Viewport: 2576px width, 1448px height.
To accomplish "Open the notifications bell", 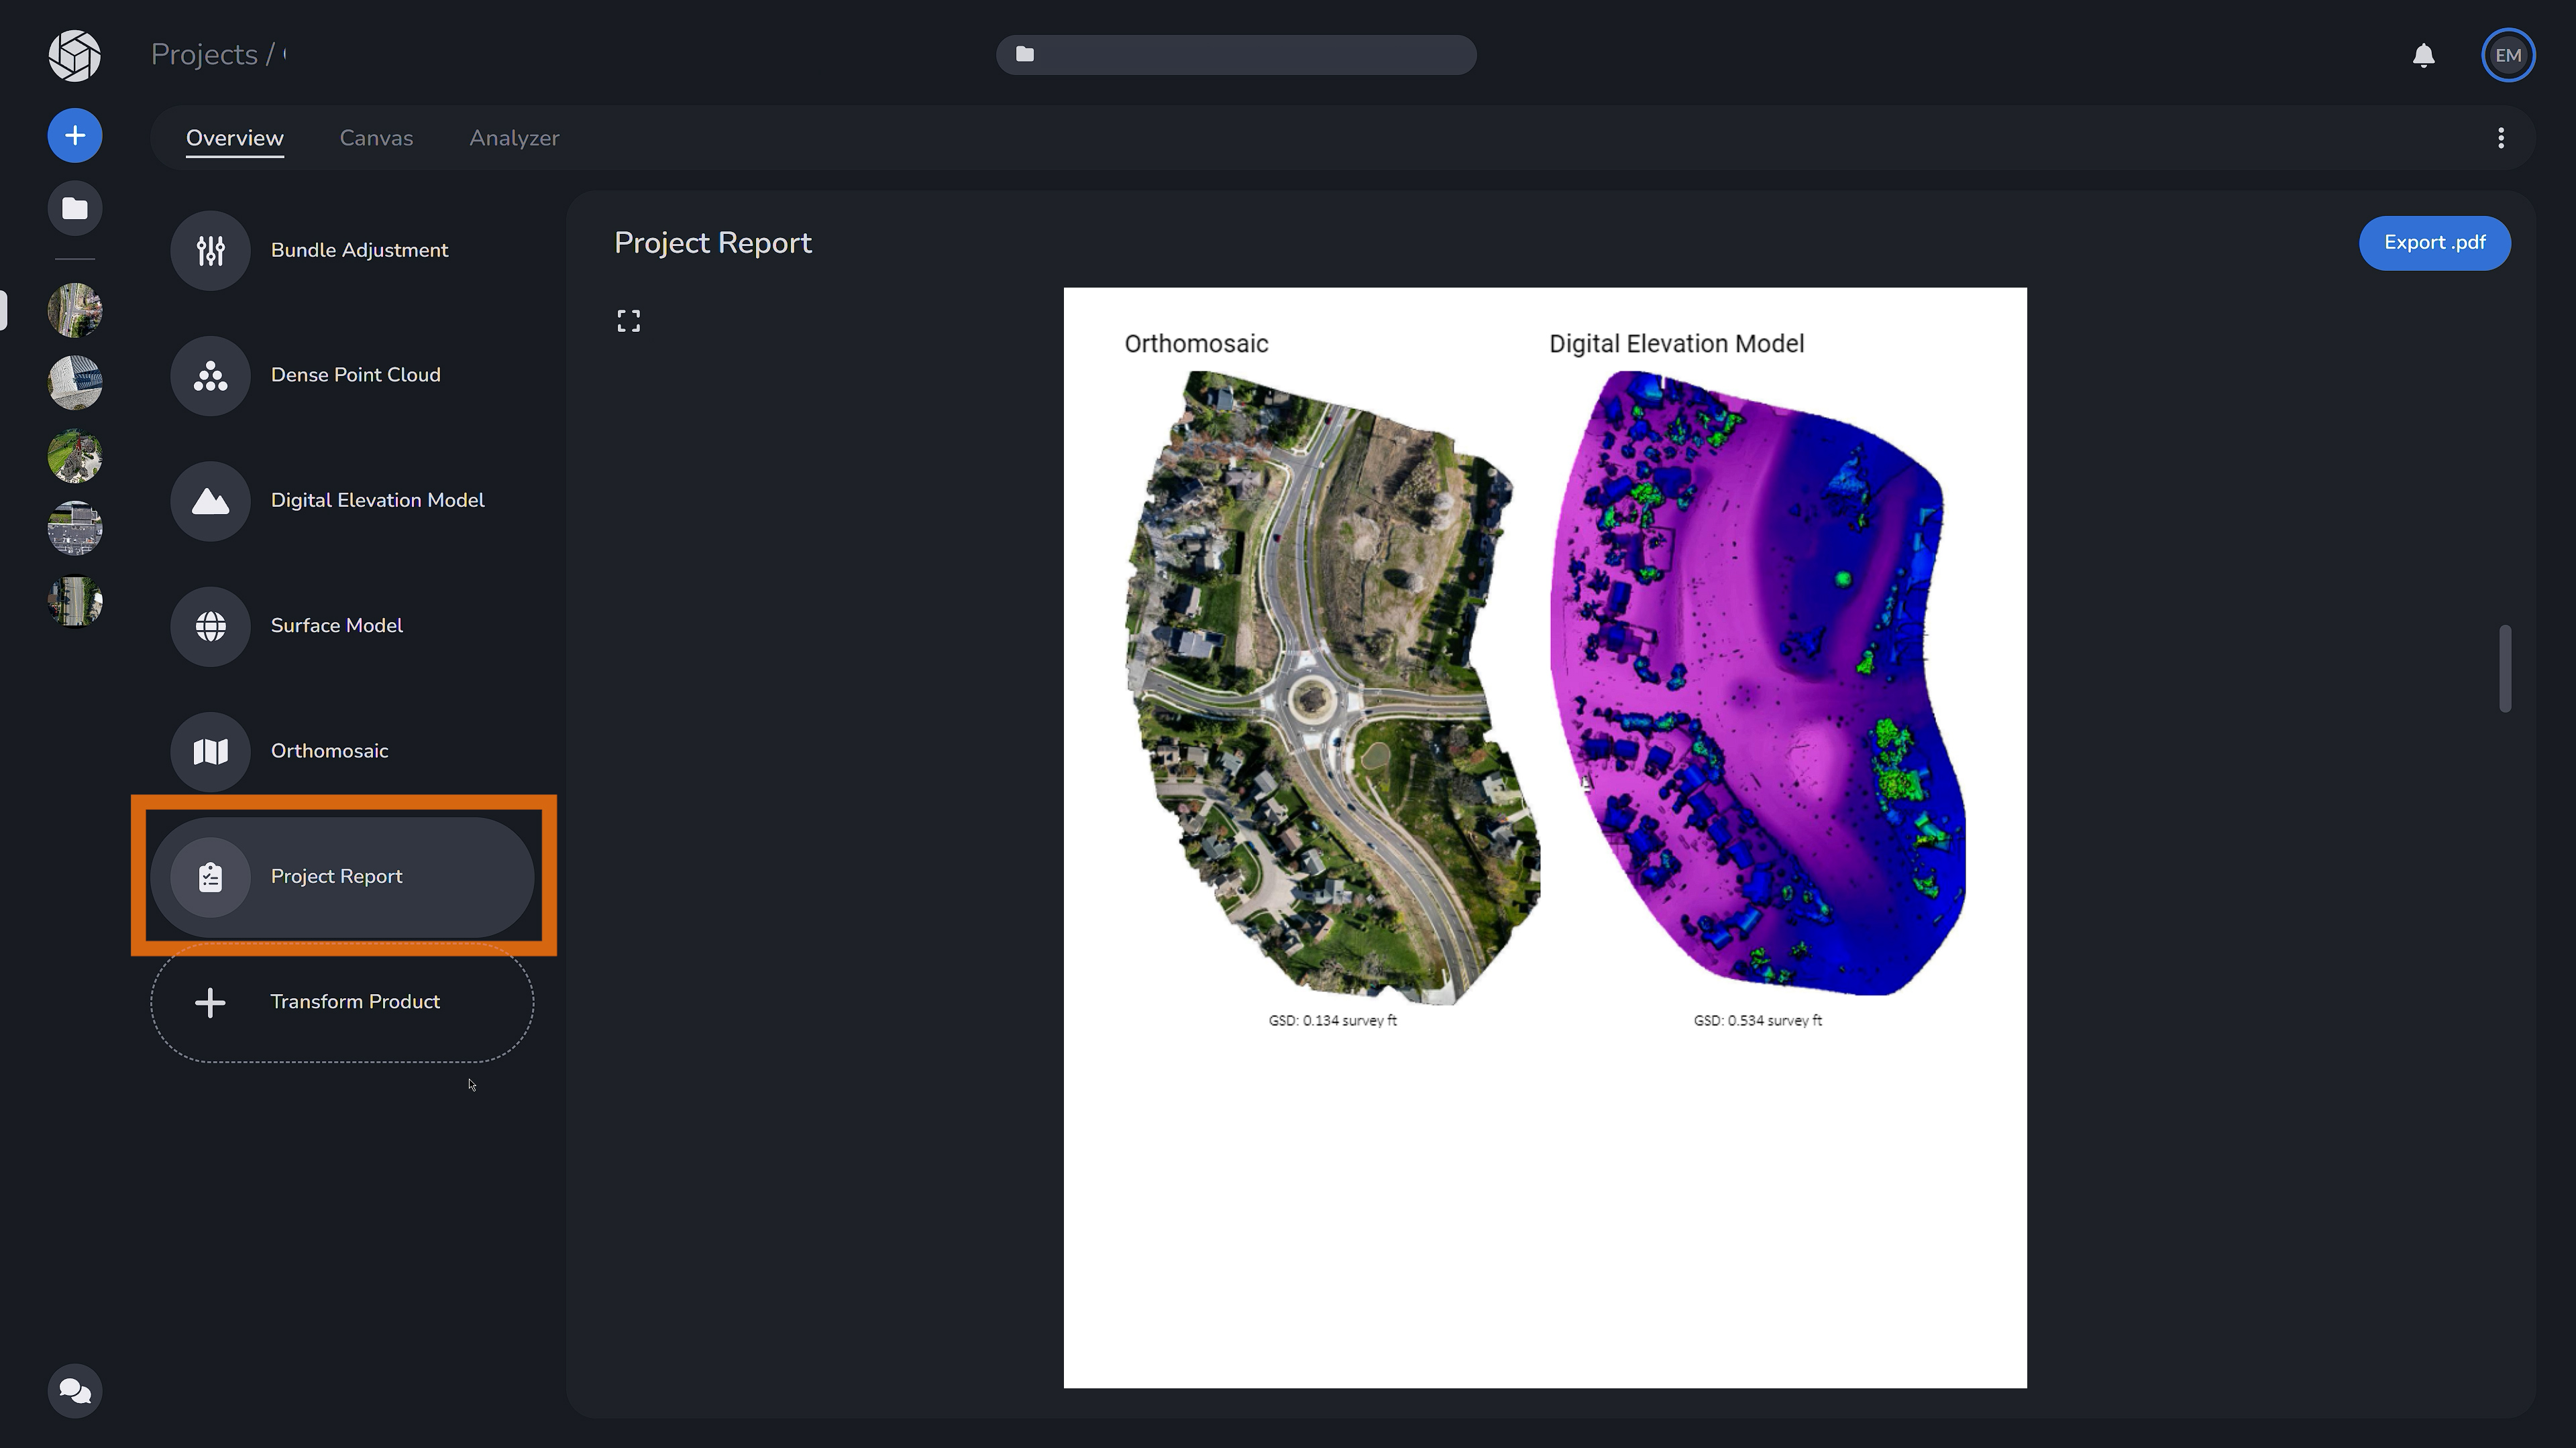I will tap(2423, 55).
